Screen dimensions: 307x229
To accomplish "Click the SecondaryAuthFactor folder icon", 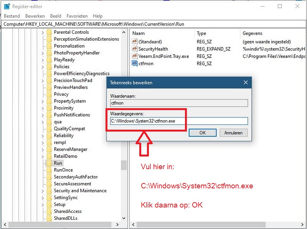I will point(49,177).
